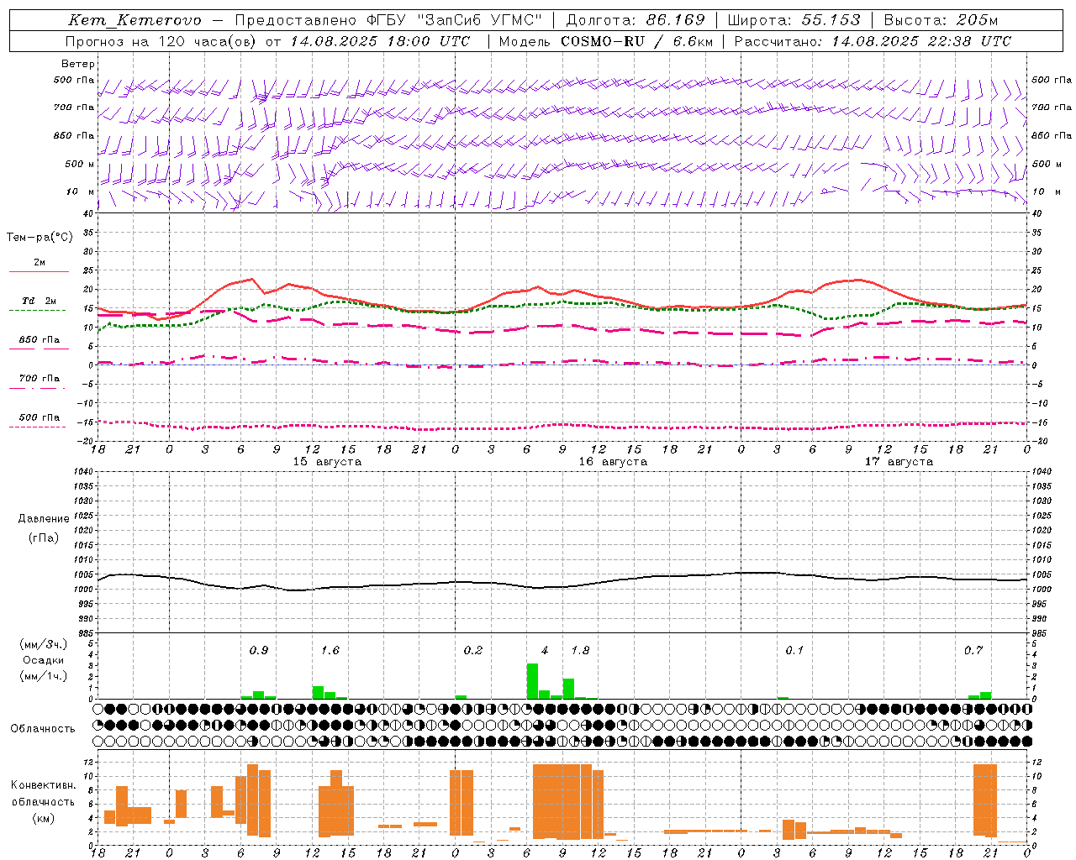Click "Предоставлено ФГБУ "ЗапСиб УГМС"" text
The image size is (1076, 860).
point(389,20)
